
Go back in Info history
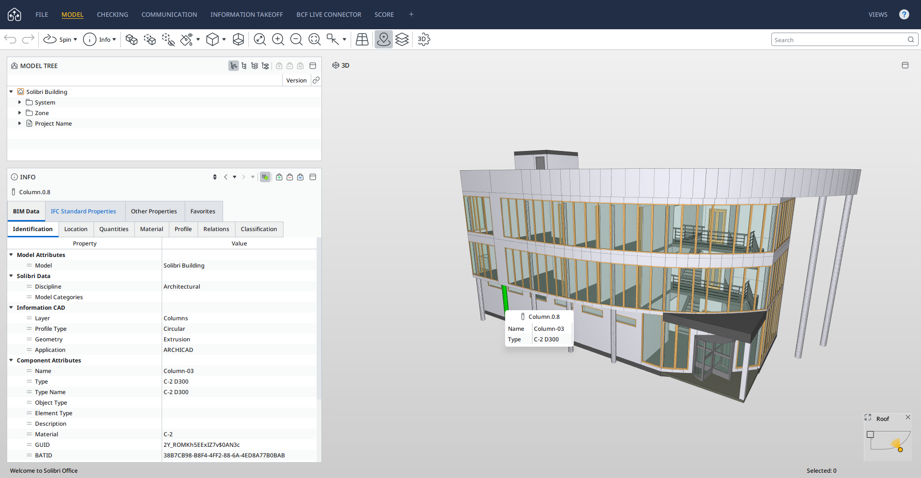225,177
